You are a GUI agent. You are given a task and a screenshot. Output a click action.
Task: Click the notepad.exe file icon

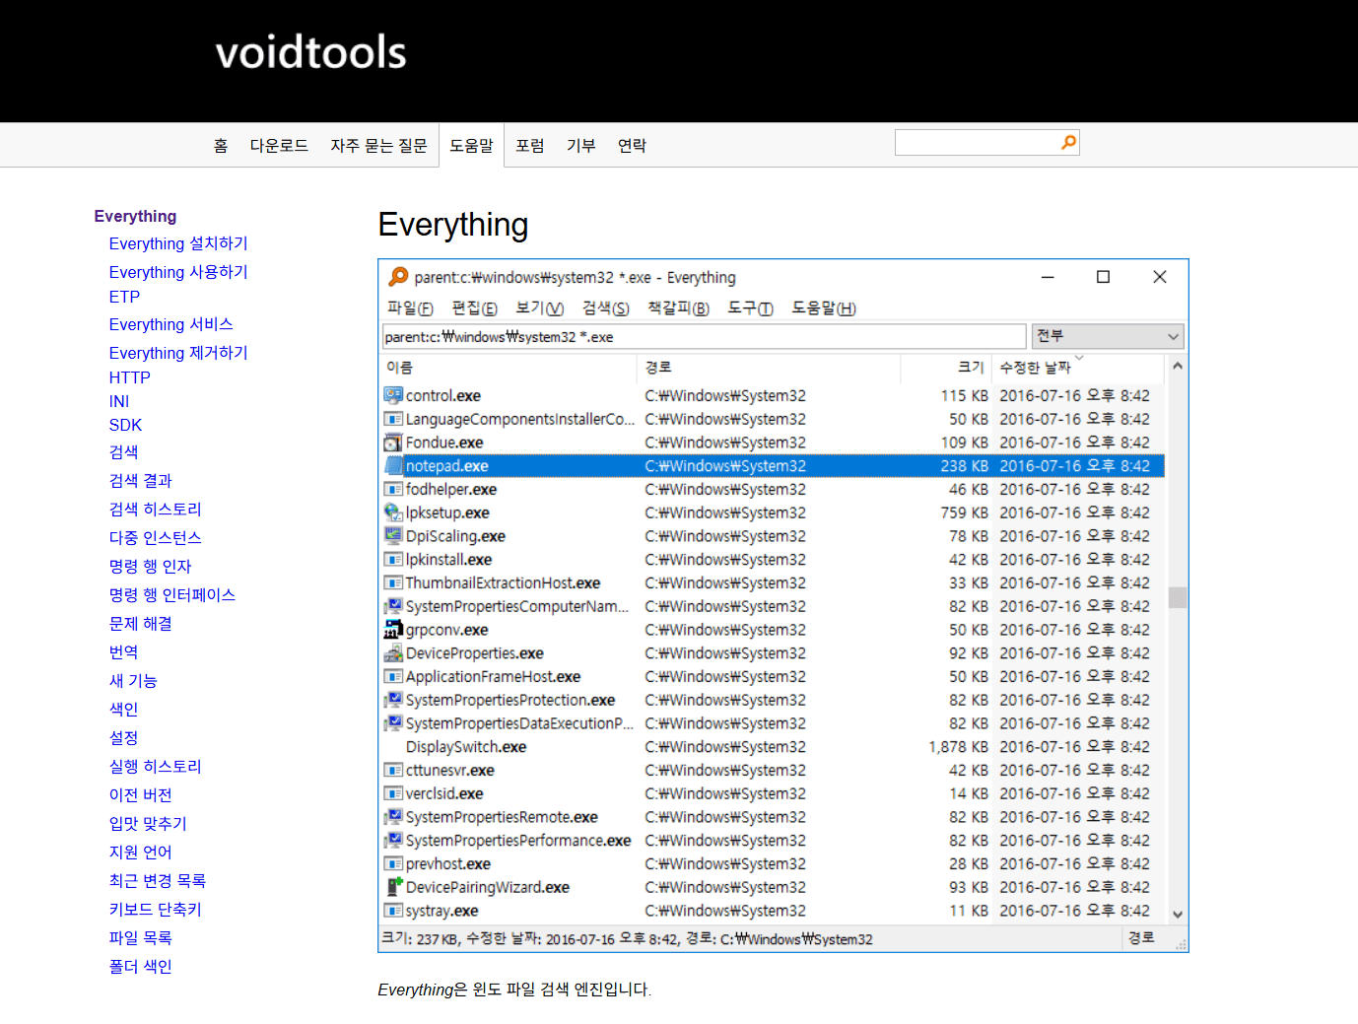[x=393, y=466]
